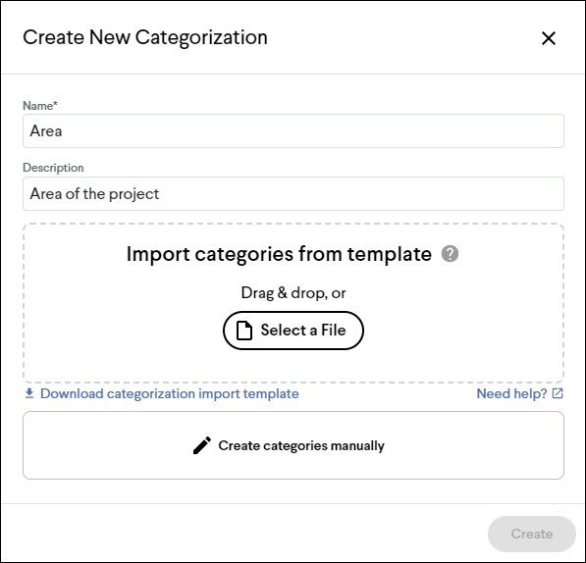Open the question mark help tooltip icon
Viewport: 586px width, 563px height.
[450, 254]
